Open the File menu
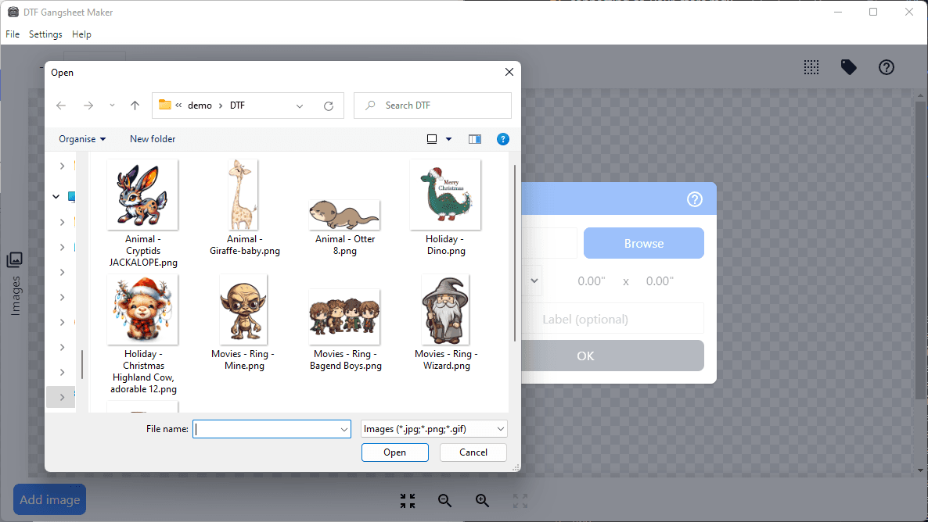The height and width of the screenshot is (522, 928). point(13,34)
